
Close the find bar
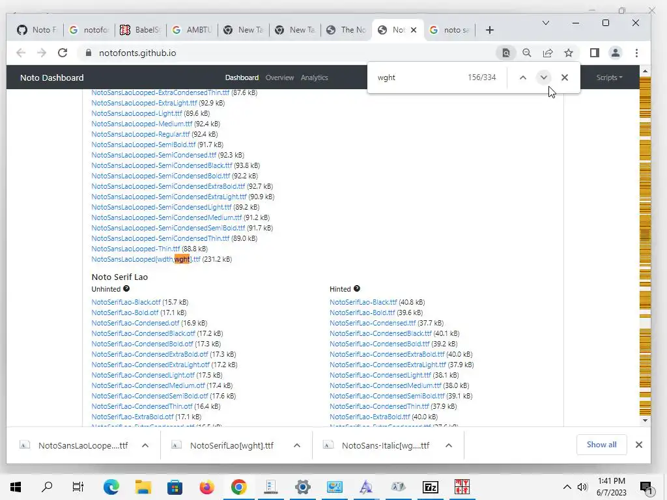[565, 77]
